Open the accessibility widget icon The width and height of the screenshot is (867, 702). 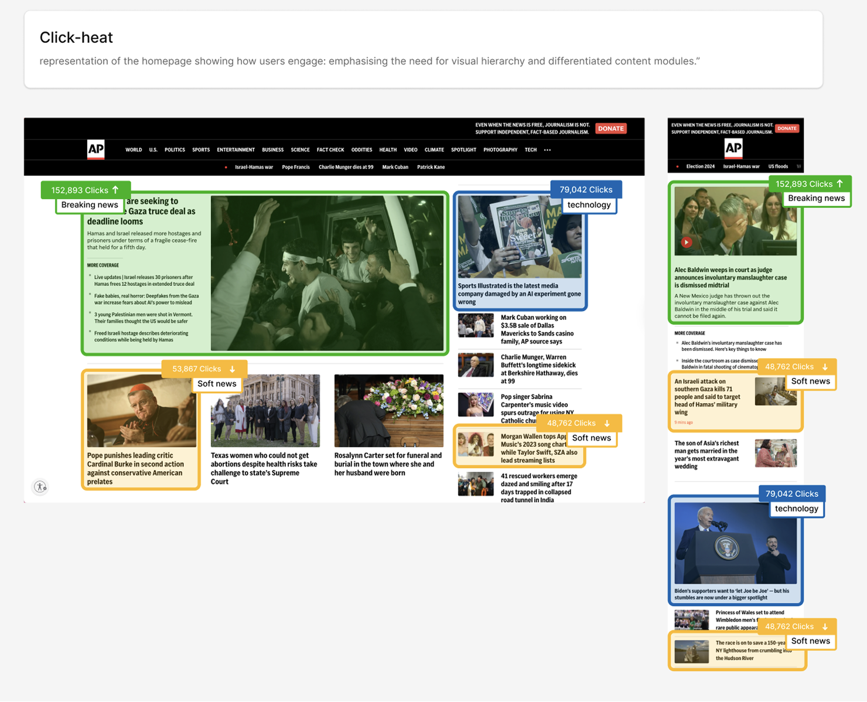point(40,487)
